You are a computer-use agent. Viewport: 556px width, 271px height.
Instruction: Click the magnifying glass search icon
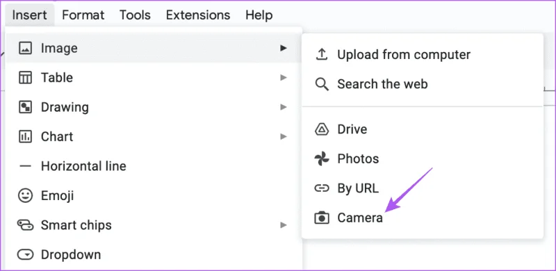[322, 84]
